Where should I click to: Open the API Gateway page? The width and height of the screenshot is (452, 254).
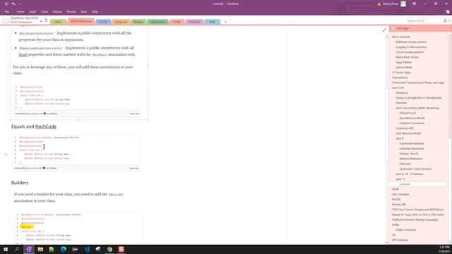tap(400, 240)
